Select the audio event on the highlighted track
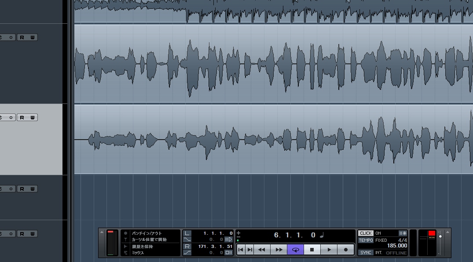The image size is (473, 262). (273, 139)
